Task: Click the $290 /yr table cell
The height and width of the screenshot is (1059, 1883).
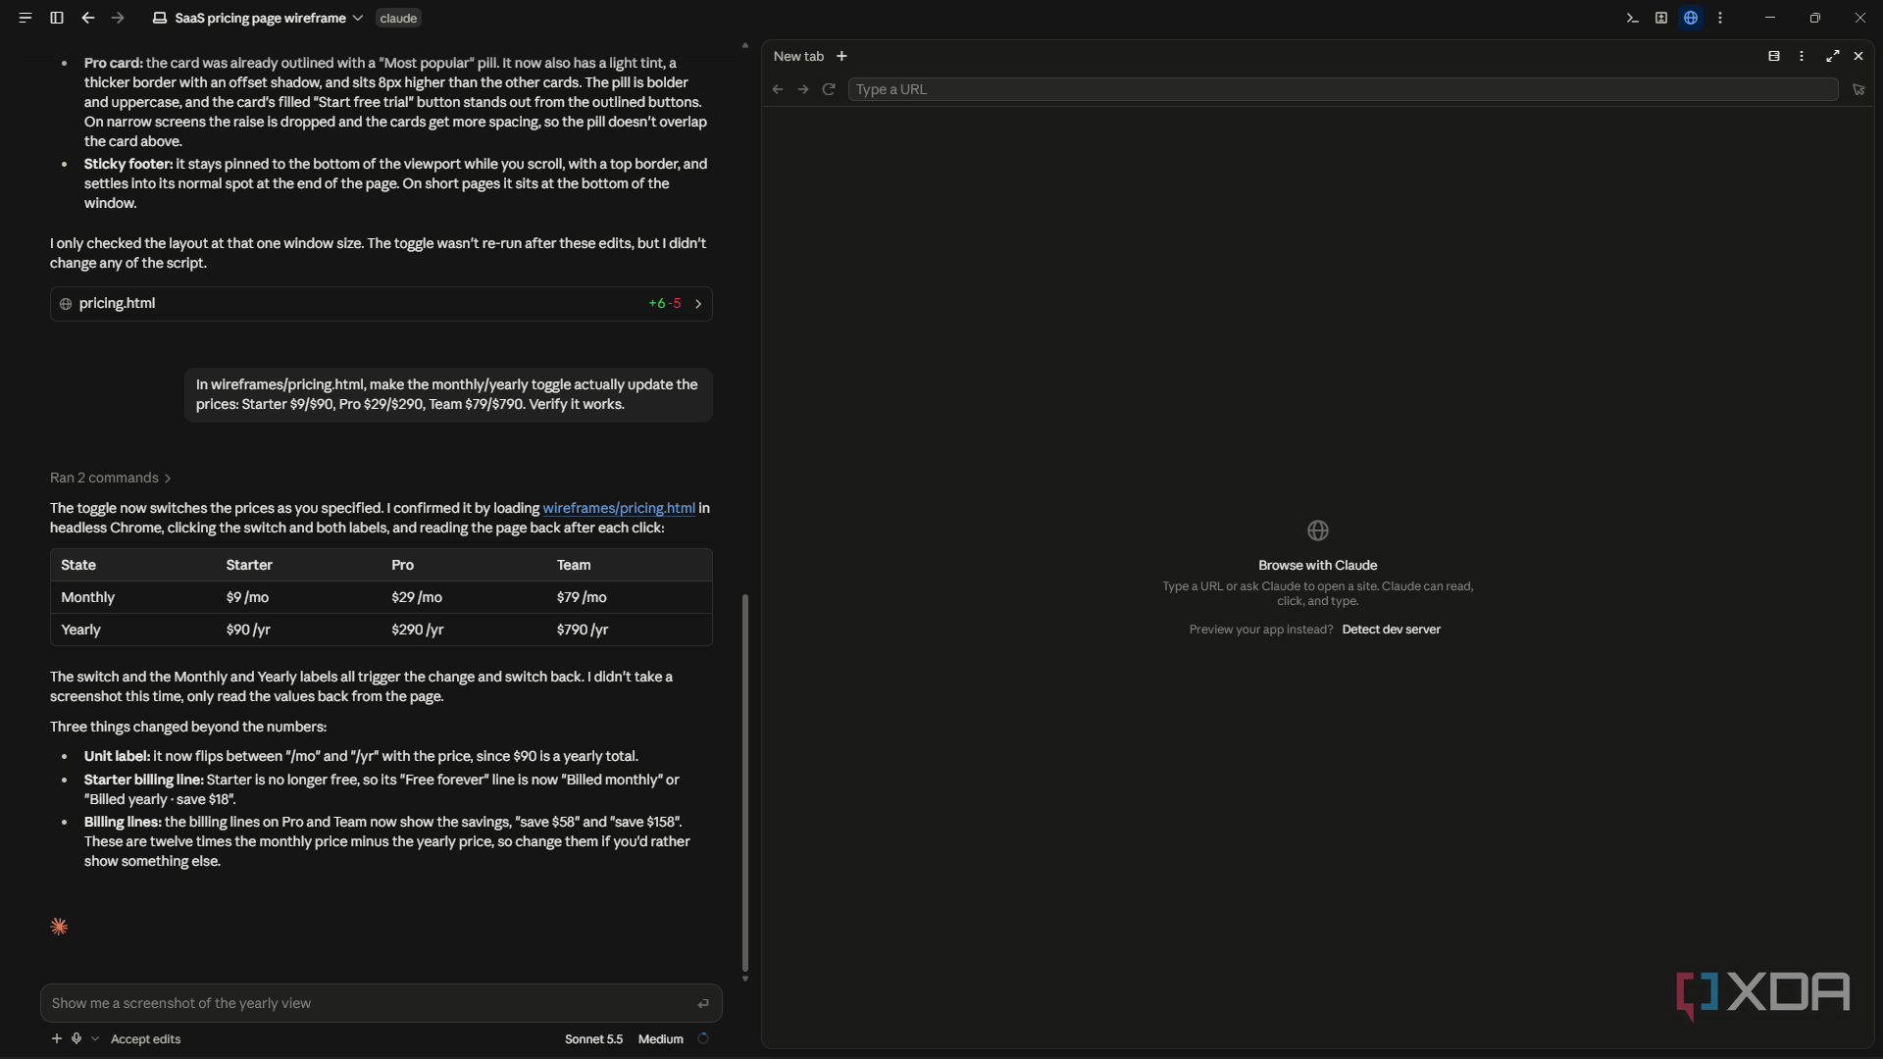Action: 418,630
